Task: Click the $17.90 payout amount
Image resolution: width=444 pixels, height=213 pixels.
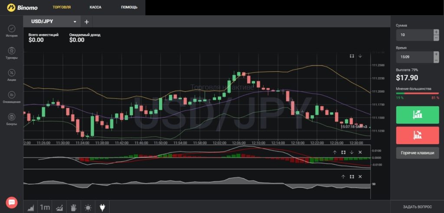Action: point(407,78)
